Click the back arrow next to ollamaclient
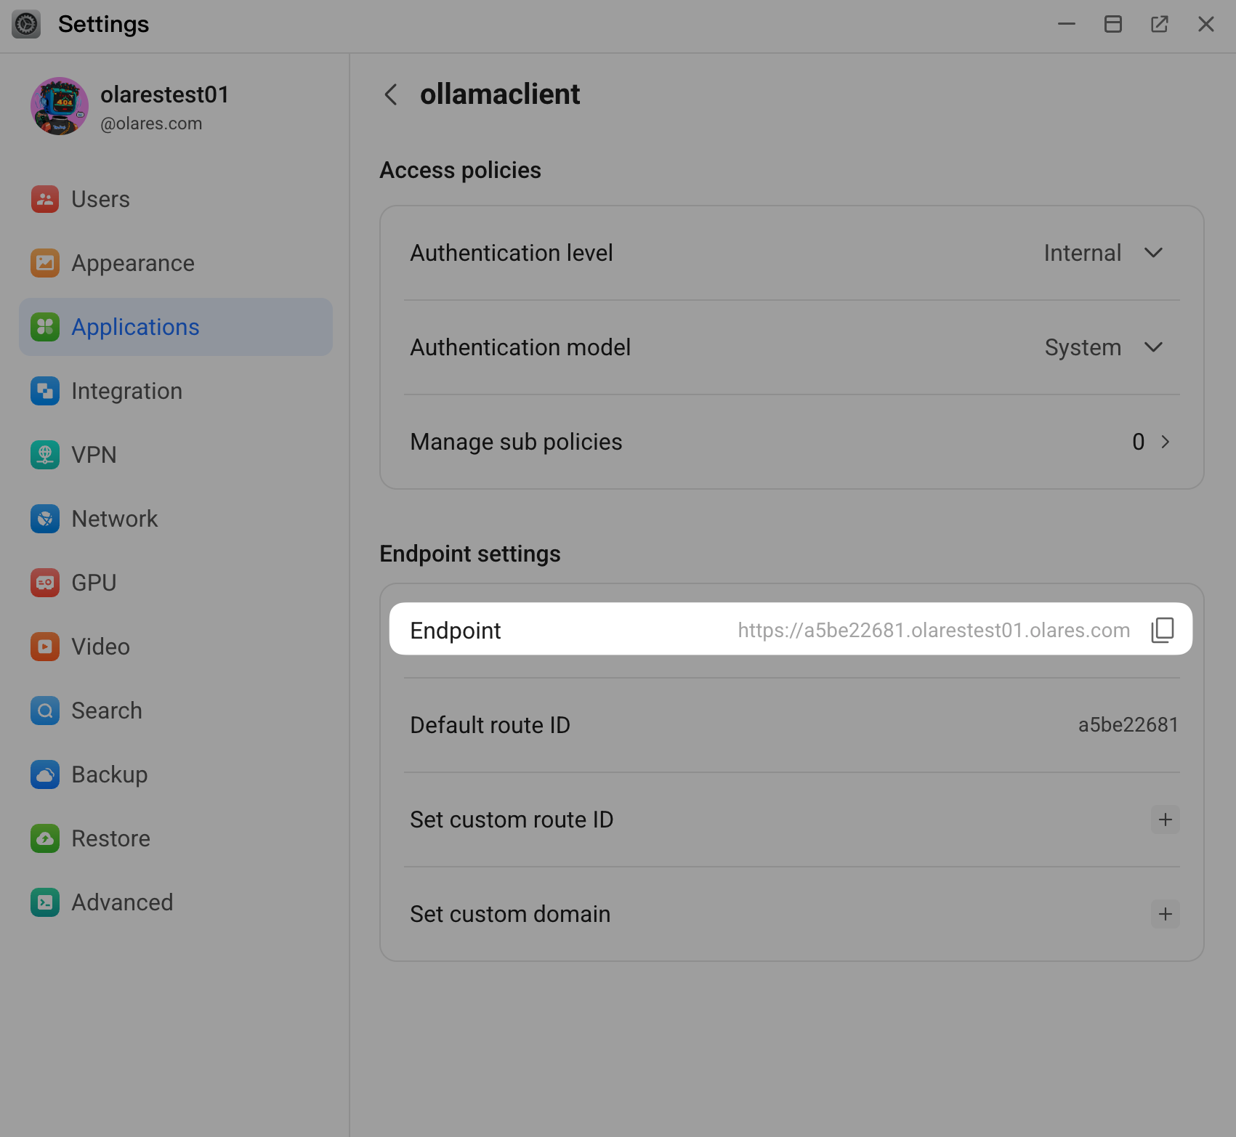 [x=390, y=94]
